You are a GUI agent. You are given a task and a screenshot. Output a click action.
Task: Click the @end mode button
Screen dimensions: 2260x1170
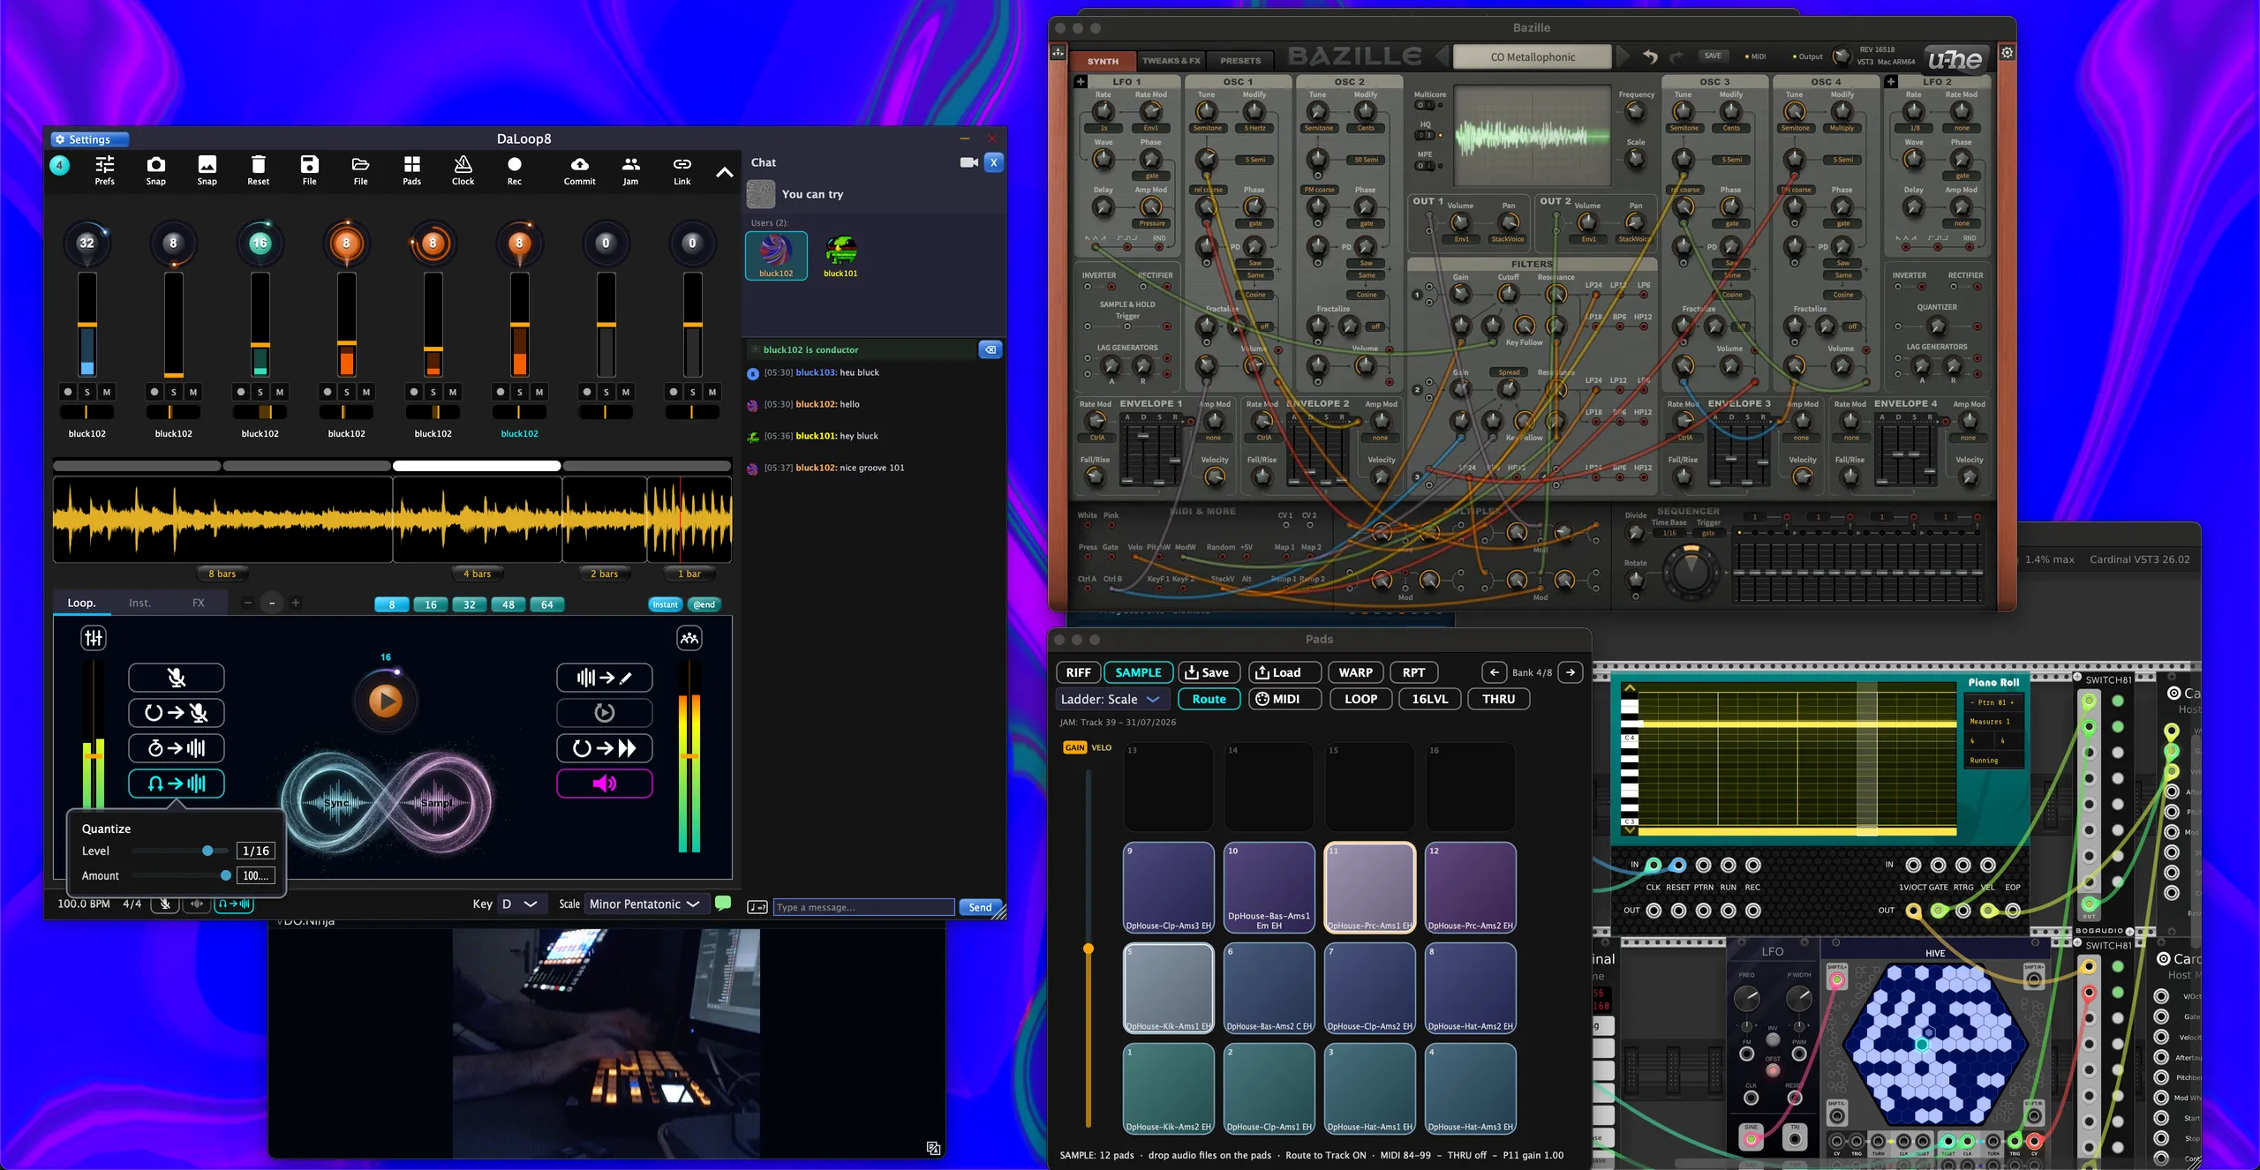pyautogui.click(x=704, y=604)
